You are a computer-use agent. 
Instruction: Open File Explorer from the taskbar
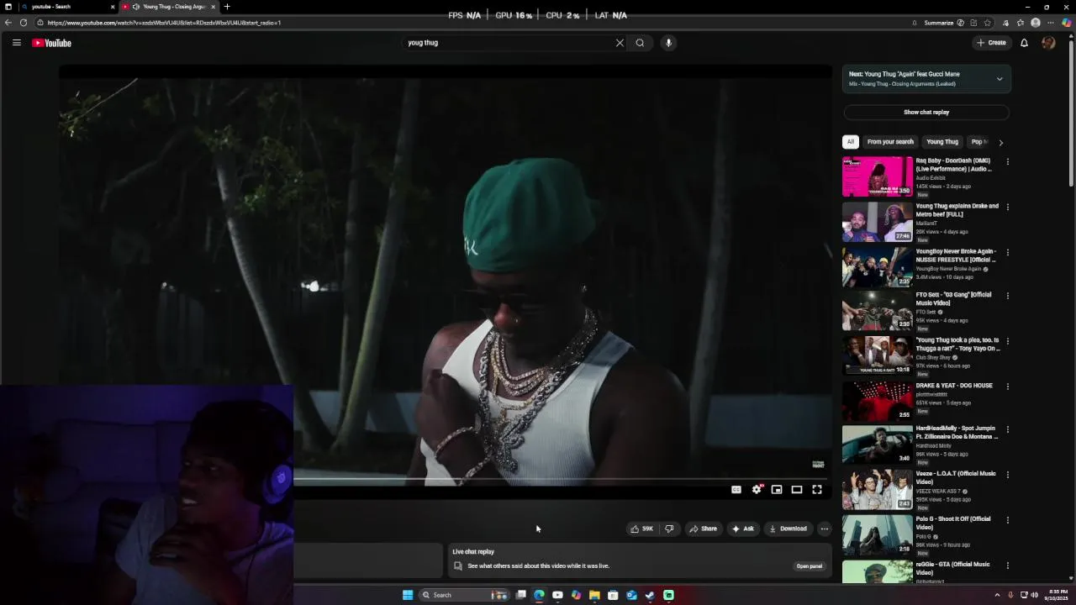594,595
